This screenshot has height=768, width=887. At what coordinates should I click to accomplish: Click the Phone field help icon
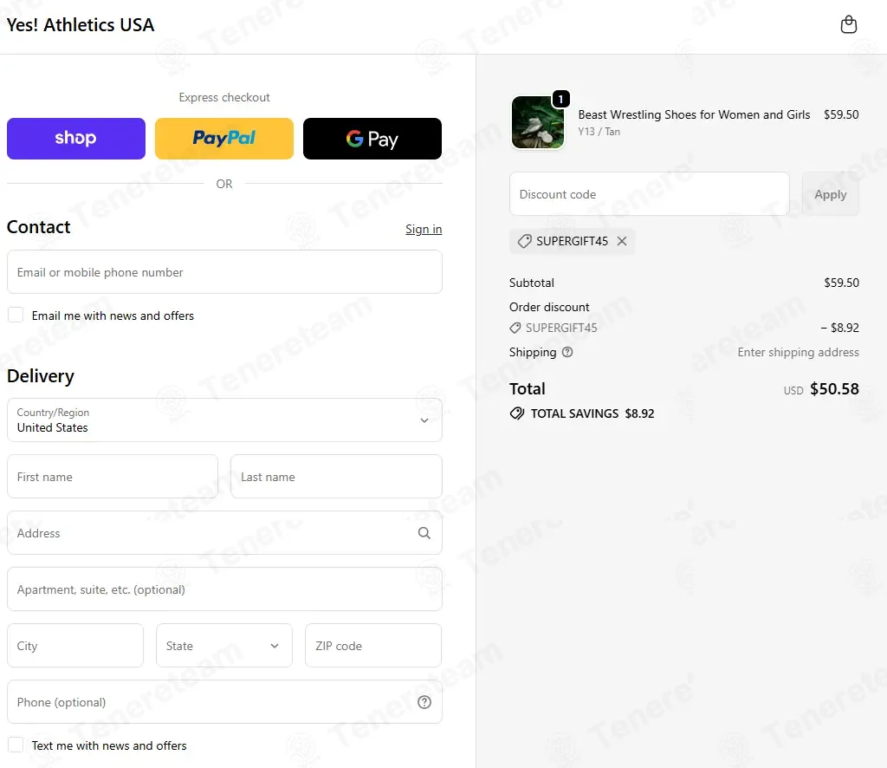pyautogui.click(x=424, y=702)
